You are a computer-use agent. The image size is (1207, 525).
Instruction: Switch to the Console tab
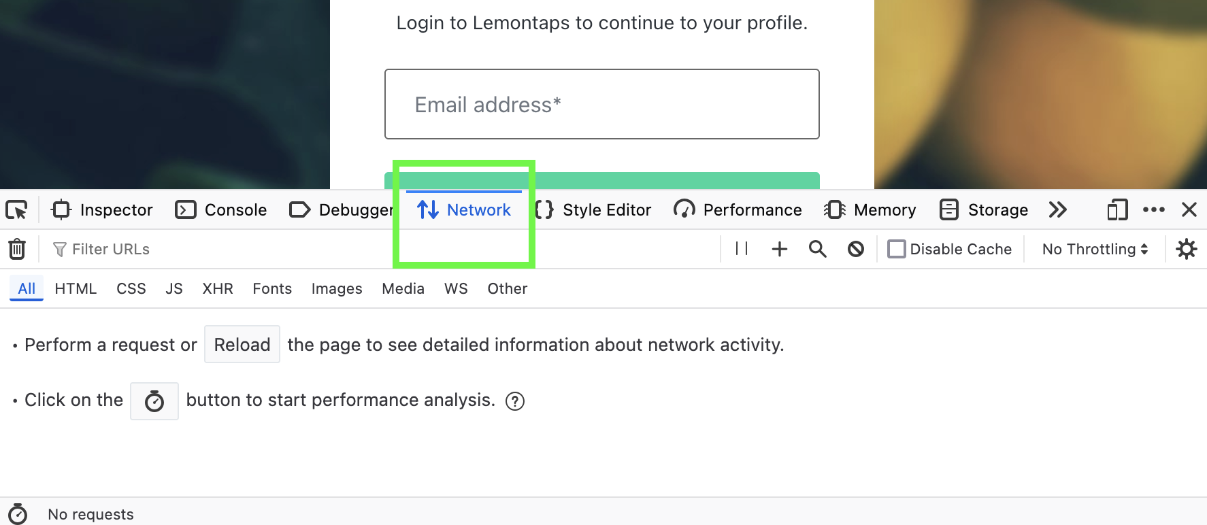pyautogui.click(x=221, y=210)
